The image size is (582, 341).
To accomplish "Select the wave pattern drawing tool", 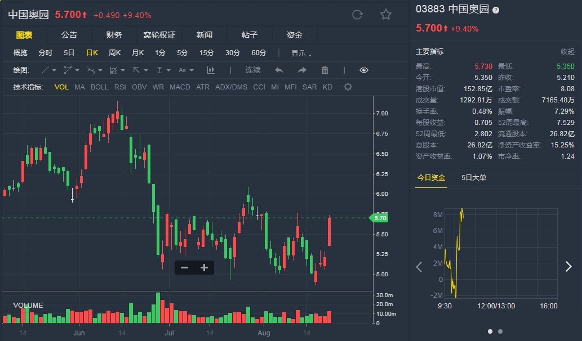I will (91, 70).
